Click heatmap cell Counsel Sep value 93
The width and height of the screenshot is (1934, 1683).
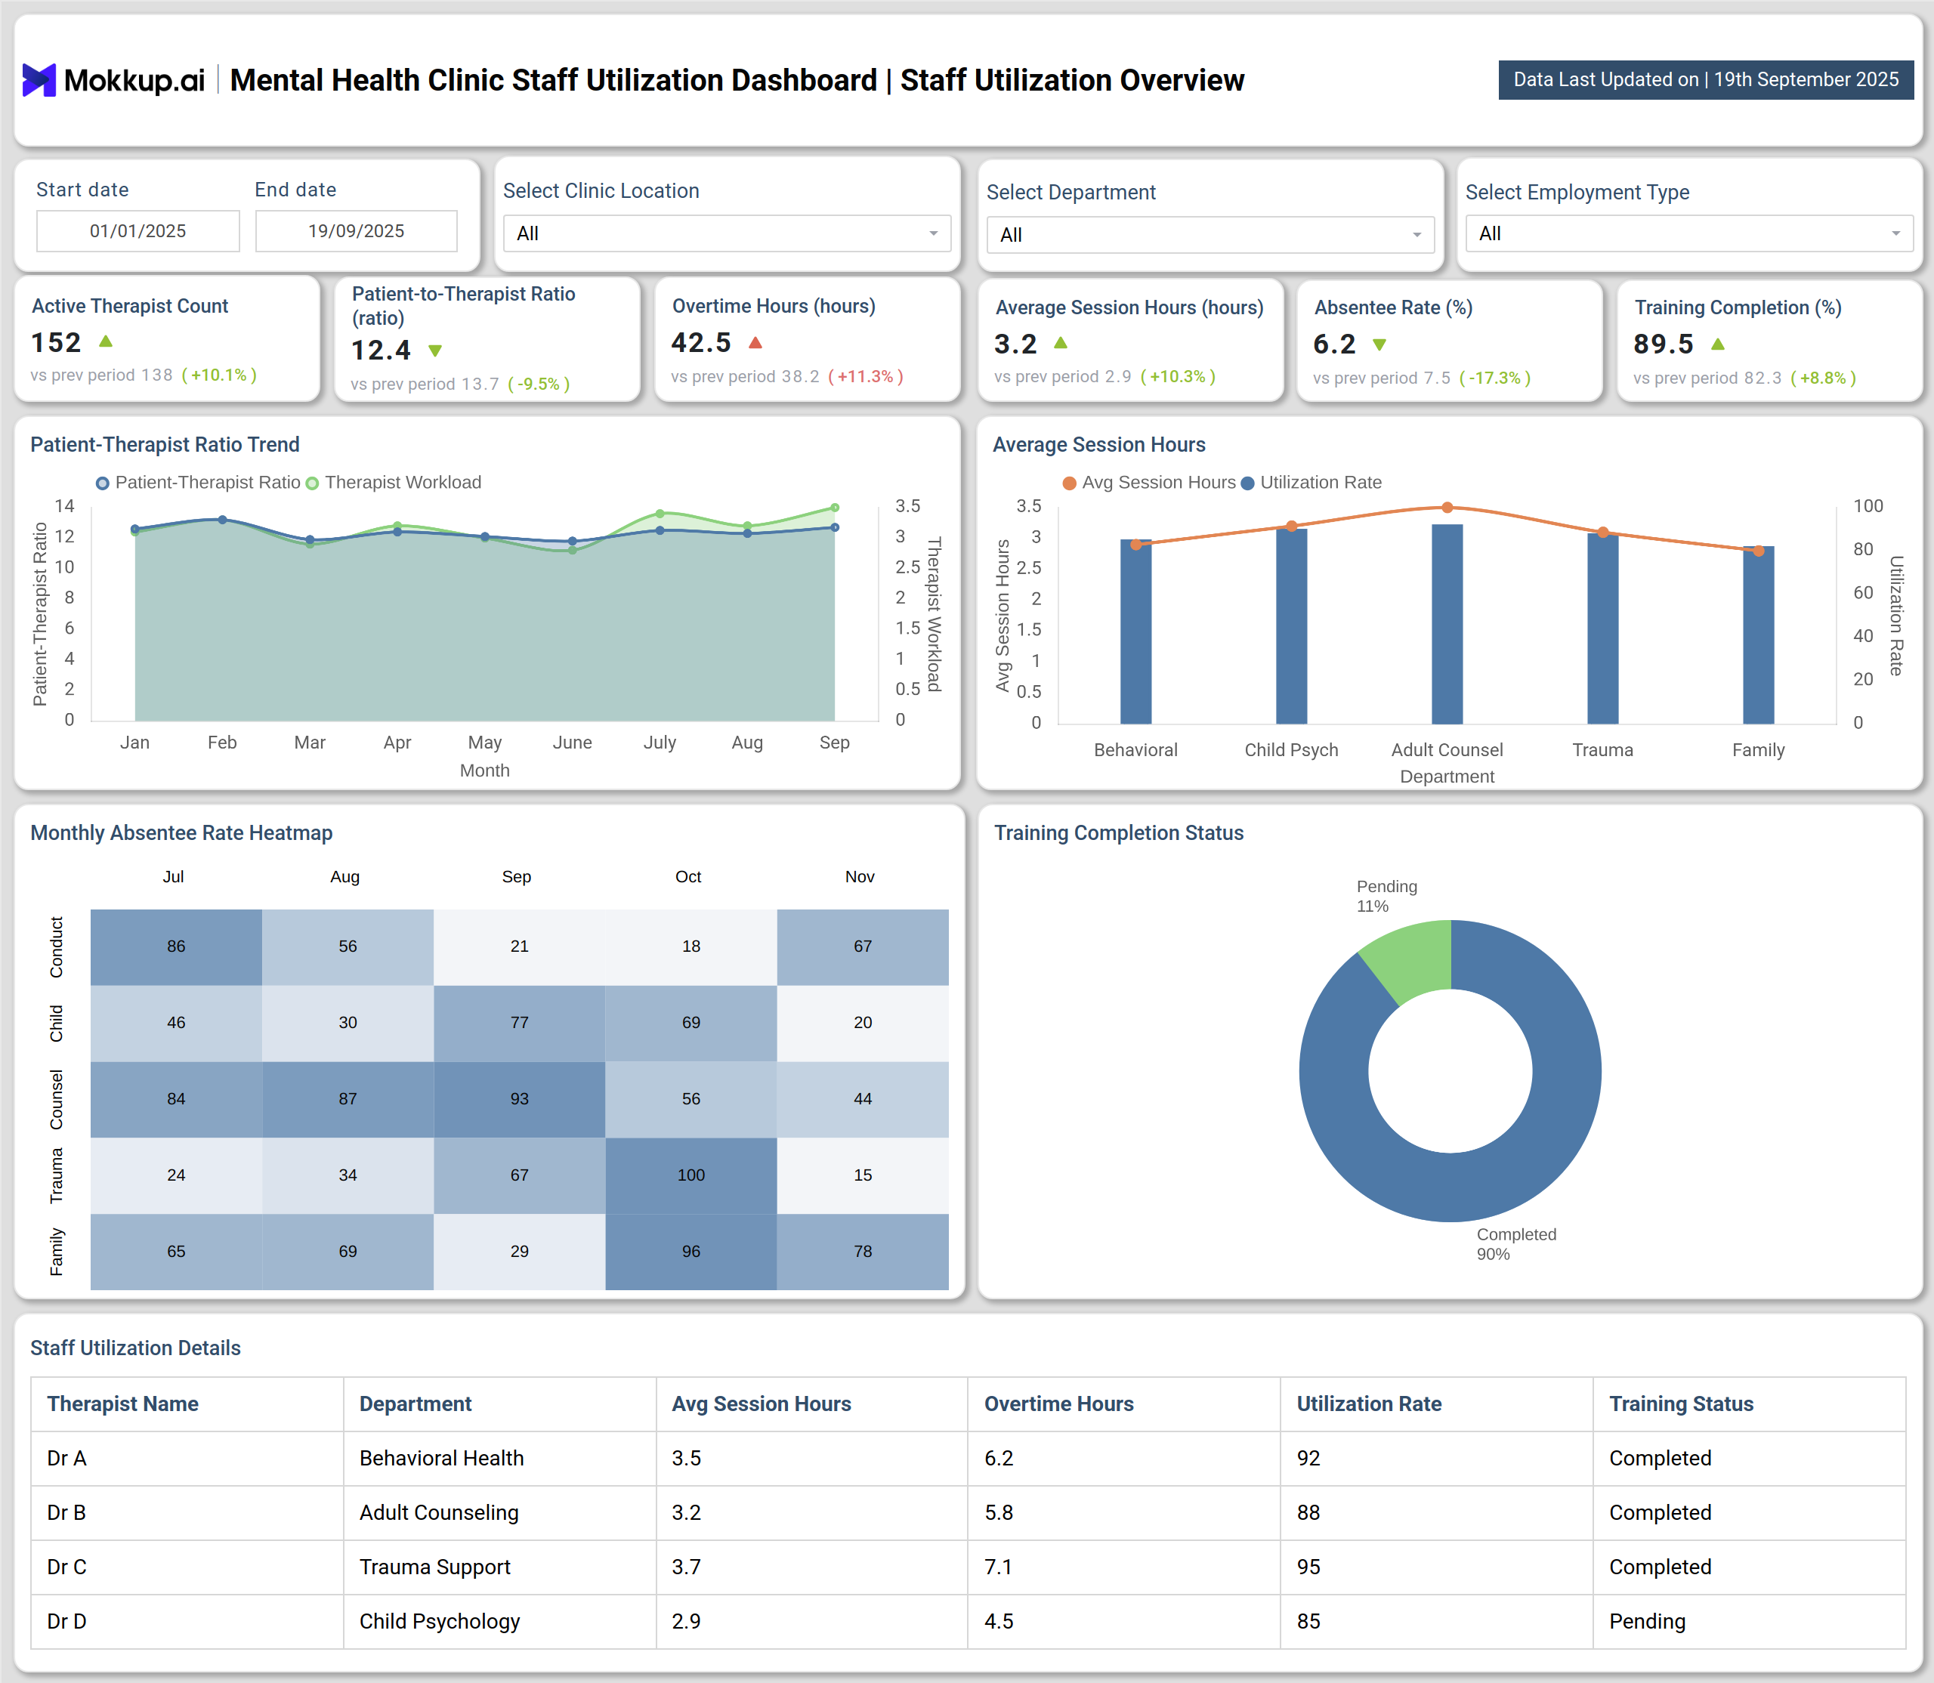click(x=520, y=1099)
